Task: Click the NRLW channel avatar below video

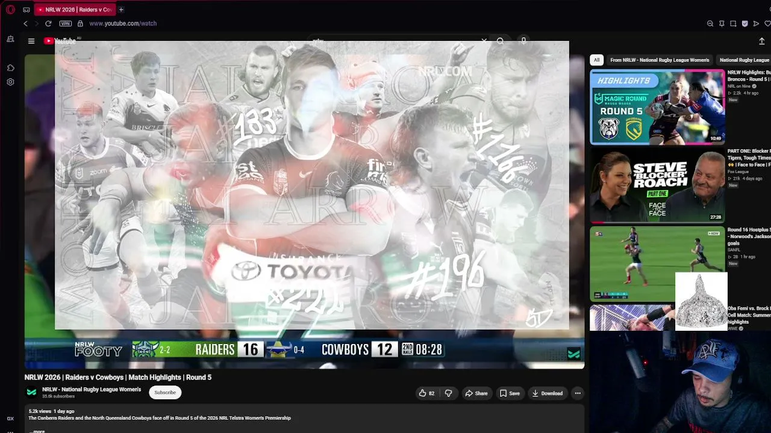Action: (x=31, y=392)
